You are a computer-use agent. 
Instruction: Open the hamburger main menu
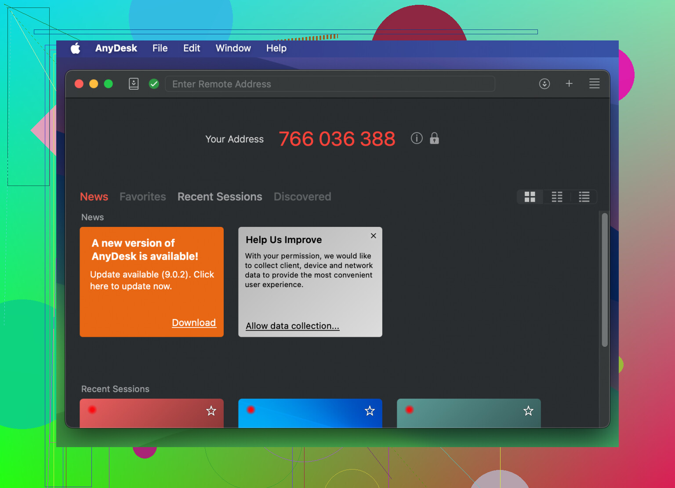[x=594, y=84]
